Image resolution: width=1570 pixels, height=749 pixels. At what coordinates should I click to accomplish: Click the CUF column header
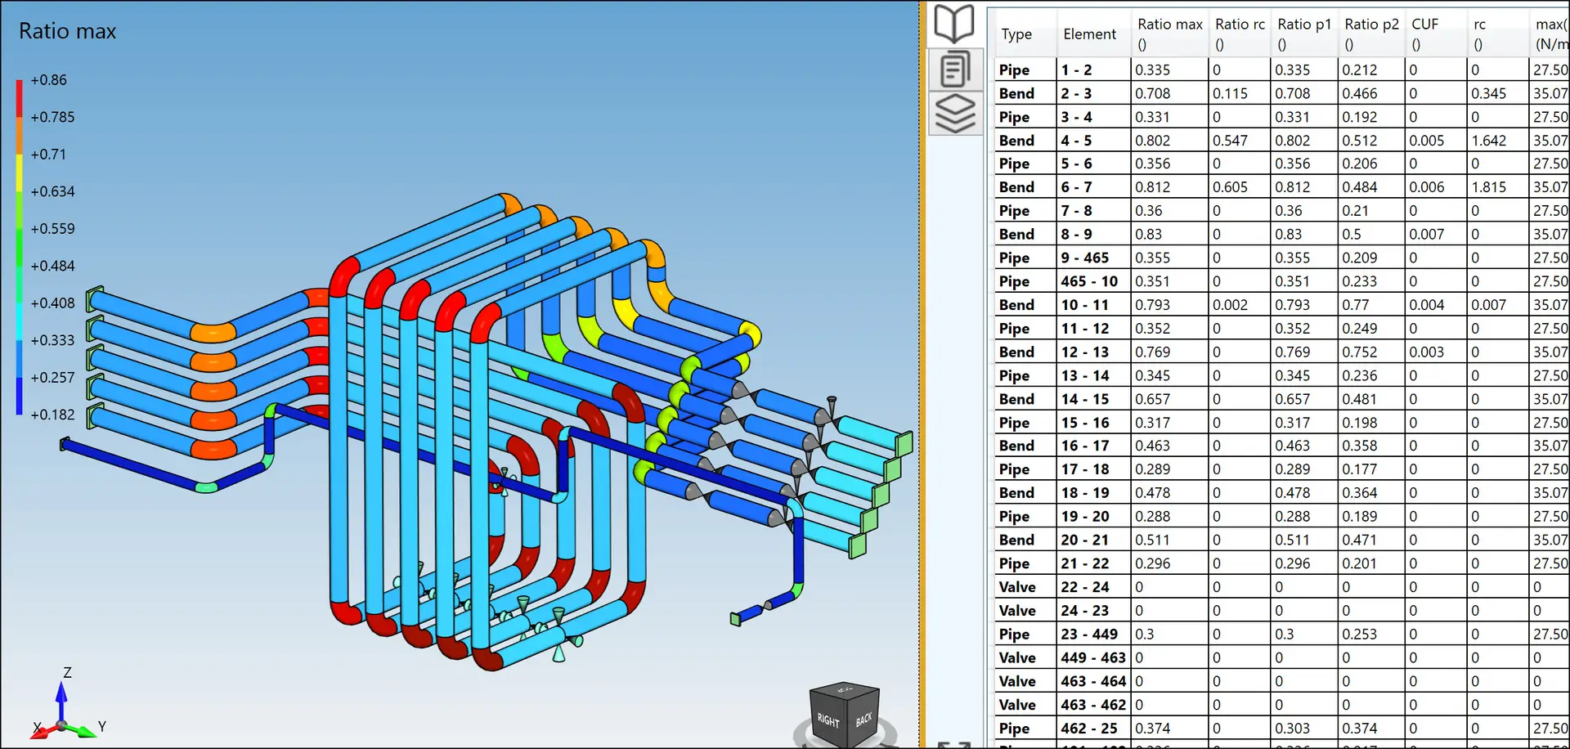1424,34
